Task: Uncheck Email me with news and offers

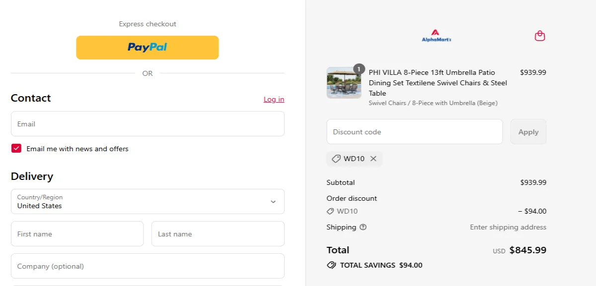Action: [16, 148]
